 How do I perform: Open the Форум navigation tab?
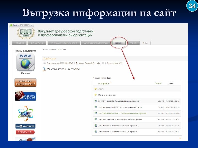tap(133, 43)
